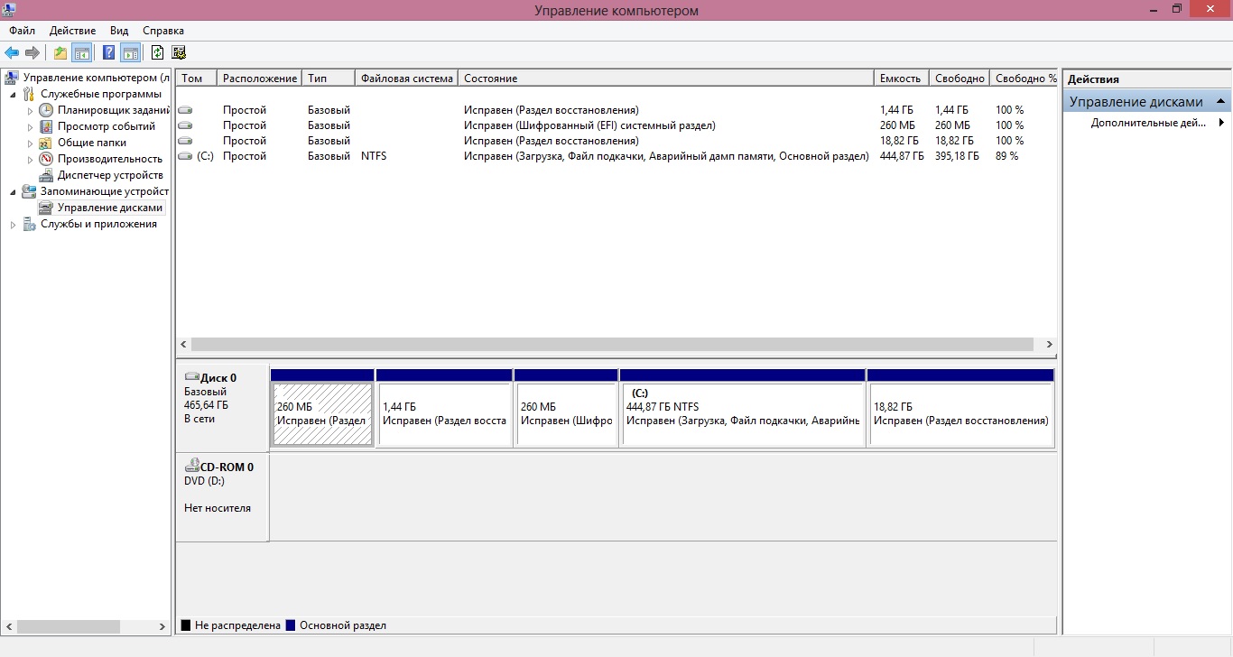Sort volumes by Файловая система column header
The image size is (1233, 657).
tap(406, 79)
